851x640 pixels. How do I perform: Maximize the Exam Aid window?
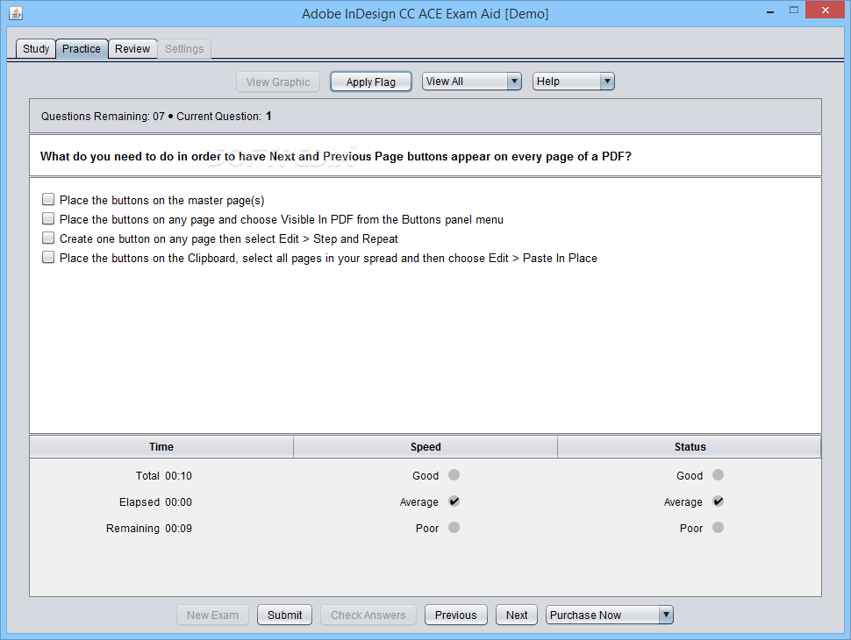(794, 10)
